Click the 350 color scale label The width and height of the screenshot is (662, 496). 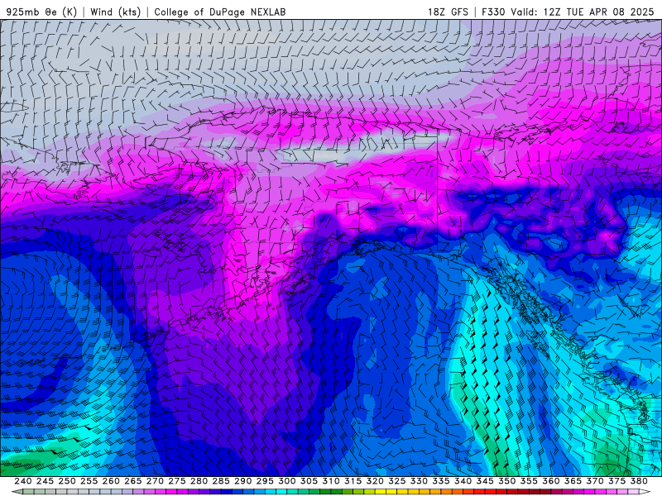[507, 481]
